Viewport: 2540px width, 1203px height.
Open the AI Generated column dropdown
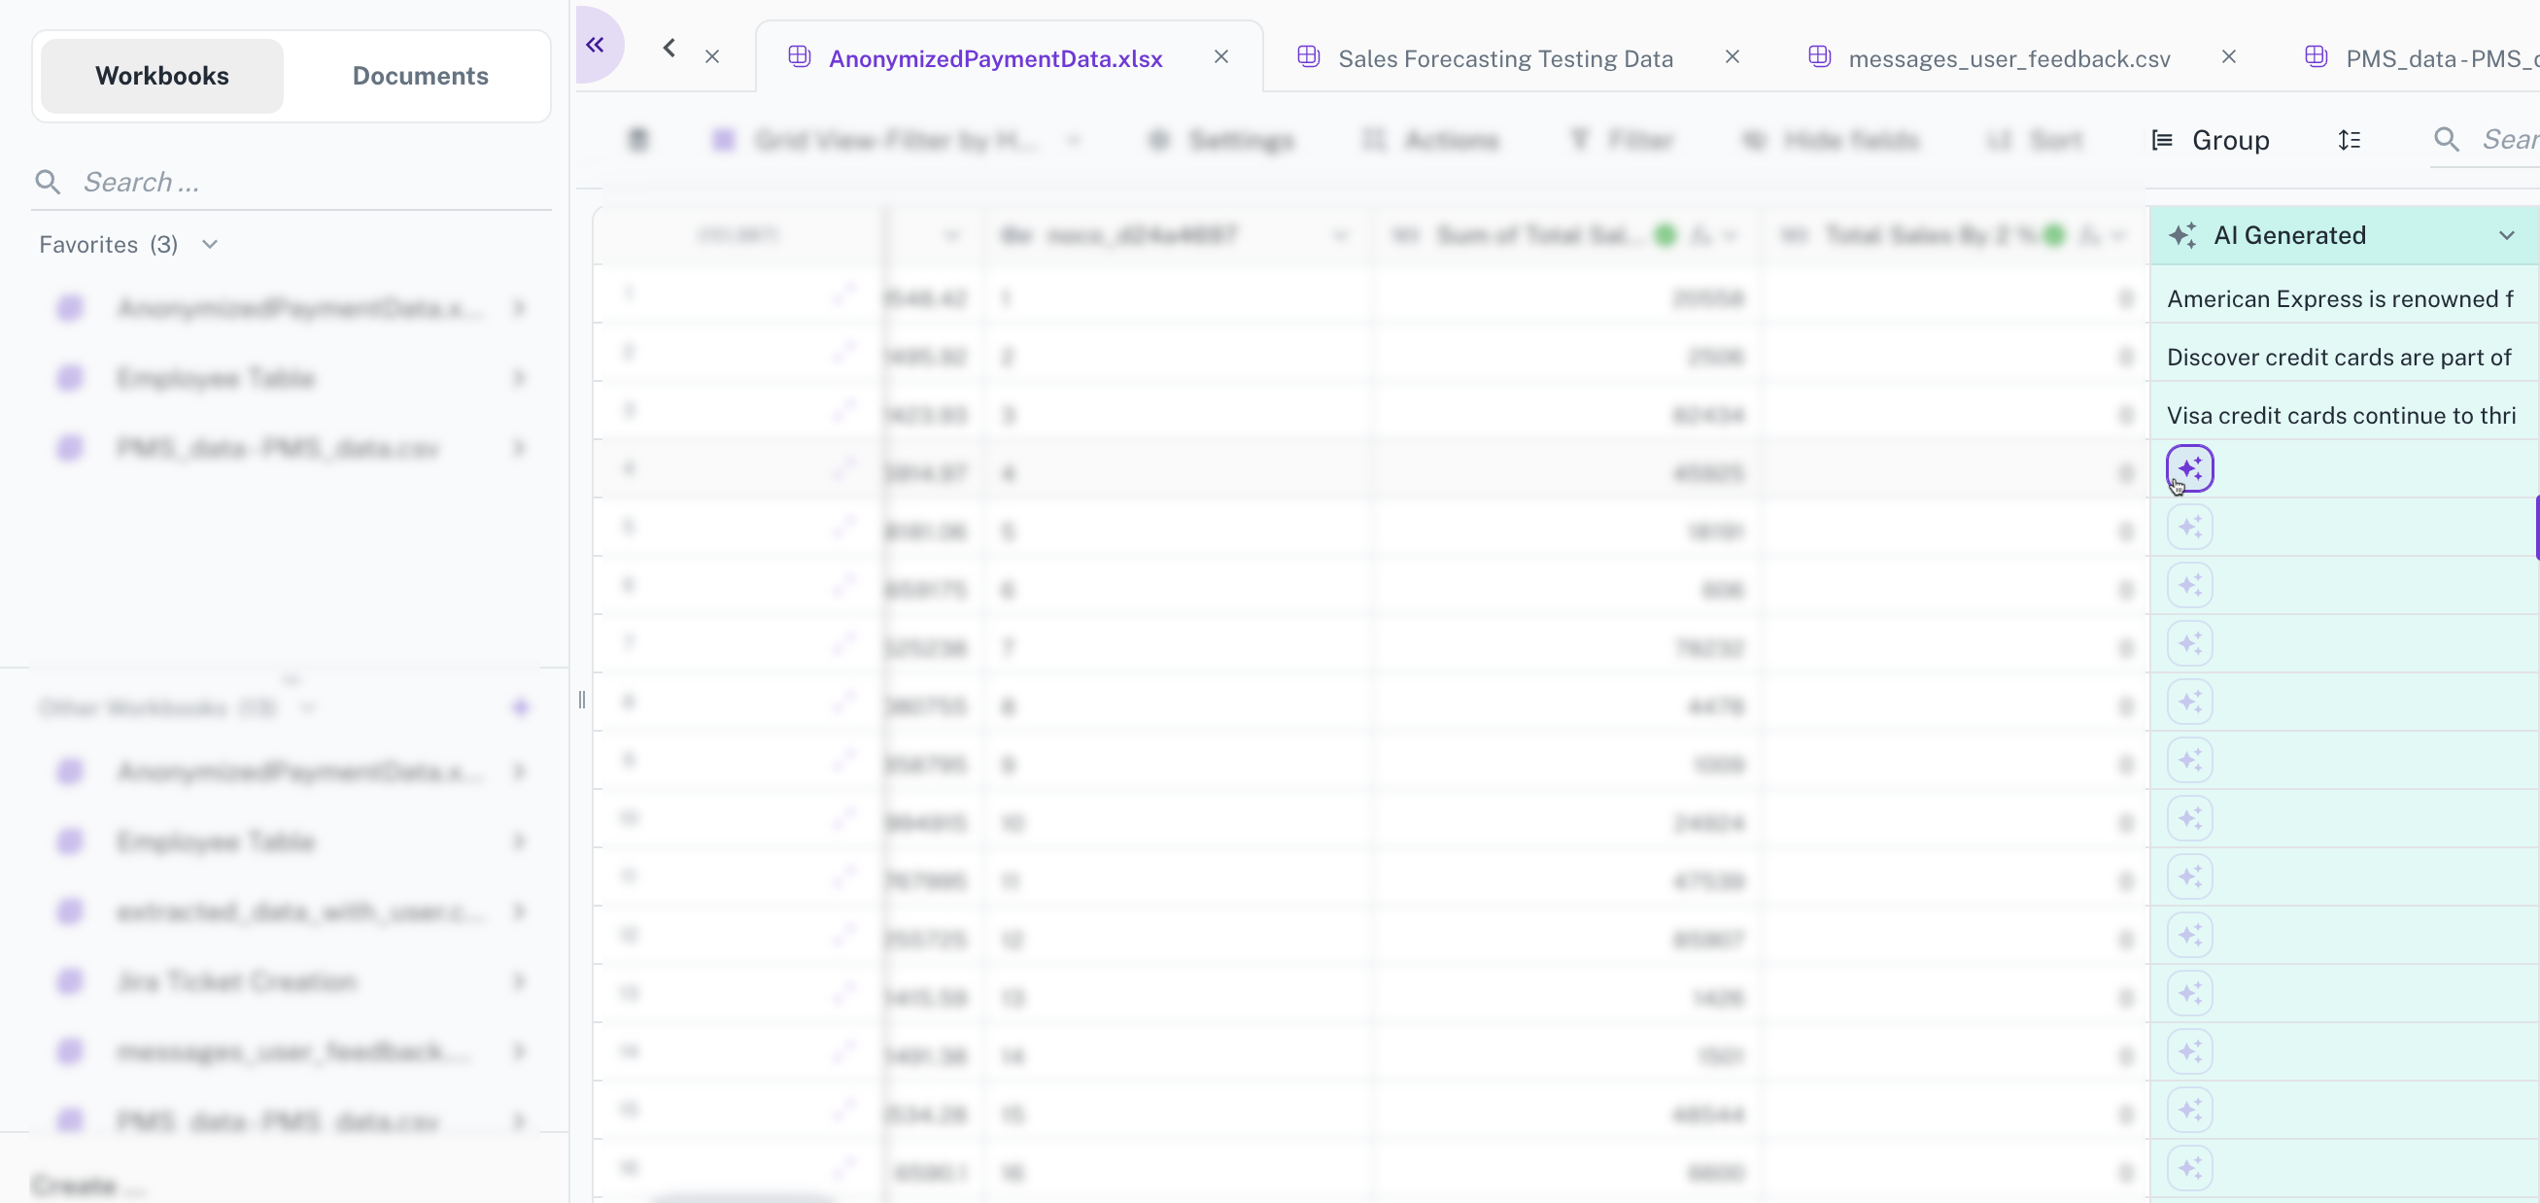pyautogui.click(x=2505, y=235)
